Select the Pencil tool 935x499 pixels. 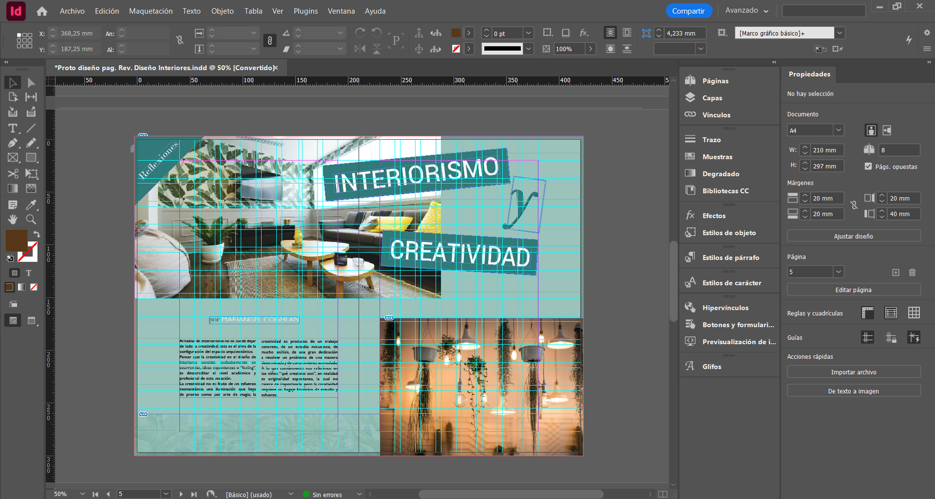[x=31, y=143]
